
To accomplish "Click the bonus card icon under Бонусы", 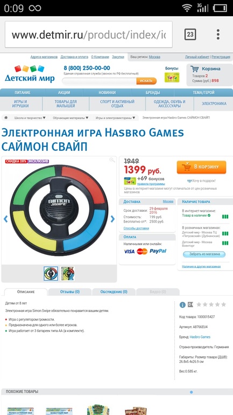I will pyautogui.click(x=172, y=77).
